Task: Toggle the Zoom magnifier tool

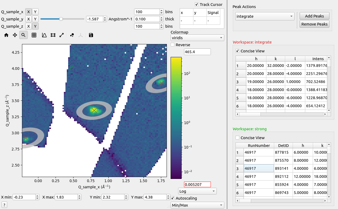Action: (23, 35)
